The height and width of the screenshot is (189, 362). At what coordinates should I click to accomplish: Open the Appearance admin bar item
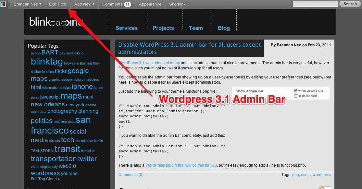click(x=150, y=4)
